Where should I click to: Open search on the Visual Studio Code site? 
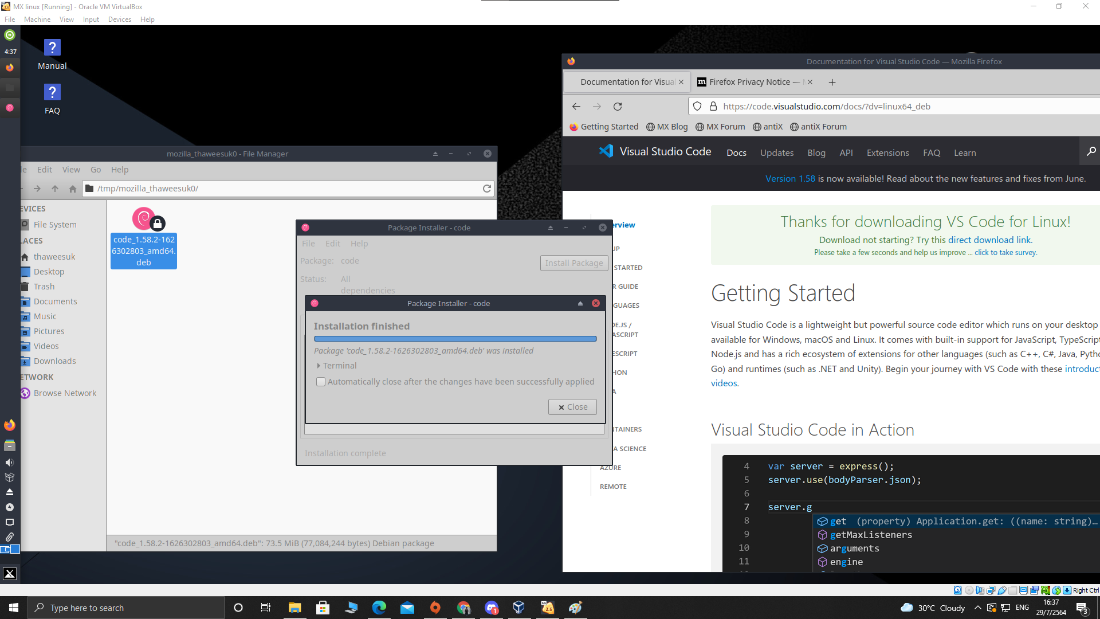pos(1090,151)
